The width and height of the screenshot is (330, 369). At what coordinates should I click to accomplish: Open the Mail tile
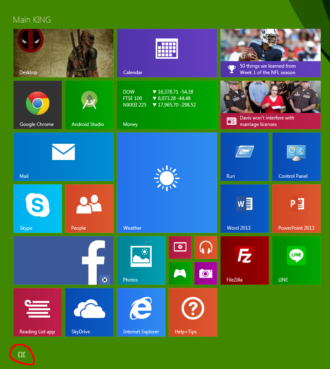coord(63,157)
